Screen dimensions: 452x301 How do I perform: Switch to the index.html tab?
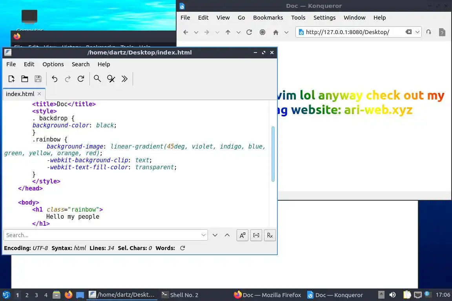click(24, 94)
